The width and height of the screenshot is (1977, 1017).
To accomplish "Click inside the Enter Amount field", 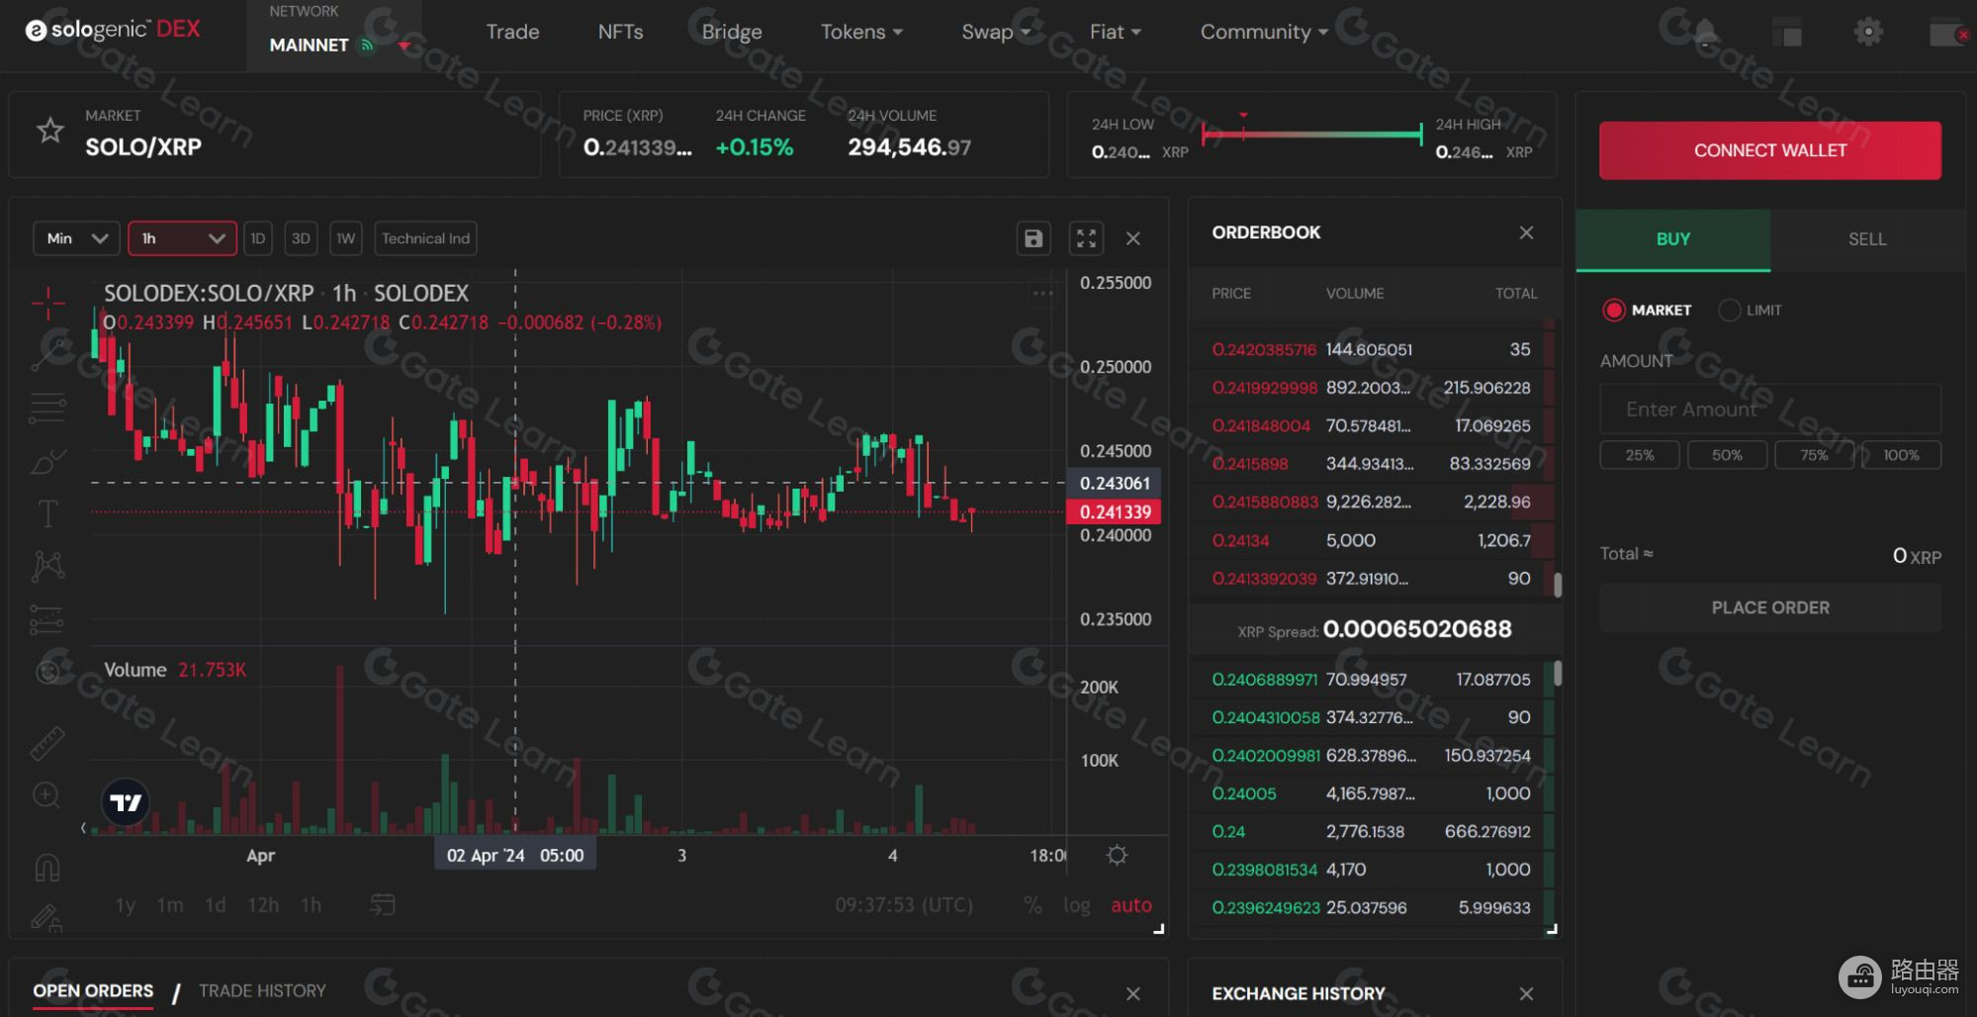I will pyautogui.click(x=1770, y=409).
